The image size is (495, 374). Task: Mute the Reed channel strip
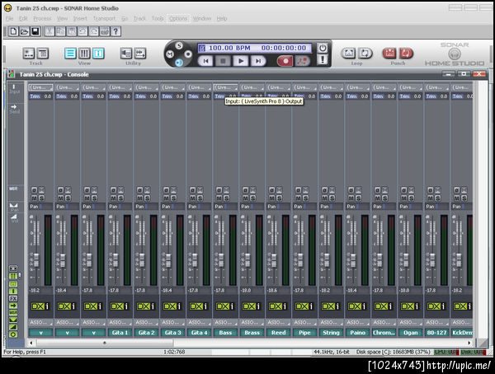[x=272, y=198]
